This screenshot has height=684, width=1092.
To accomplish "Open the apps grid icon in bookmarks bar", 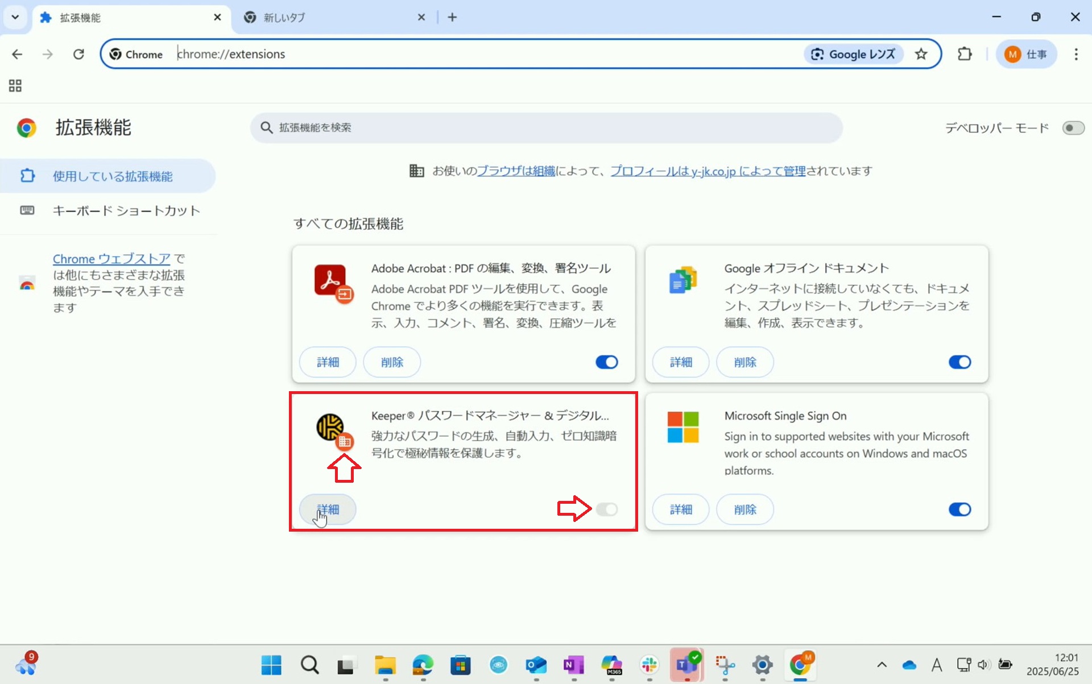I will tap(15, 86).
